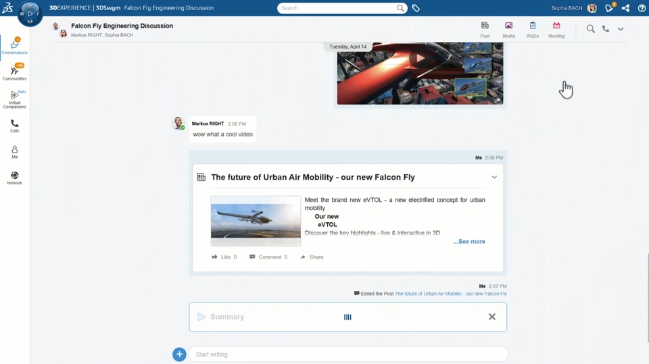Open notifications icon in top bar
The width and height of the screenshot is (649, 364).
pyautogui.click(x=609, y=8)
